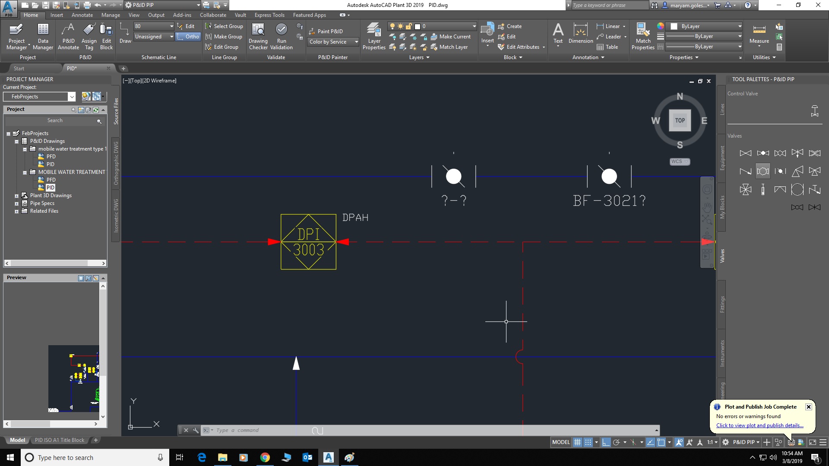The image size is (829, 466).
Task: Open the Express Tools ribbon tab
Action: (x=269, y=15)
